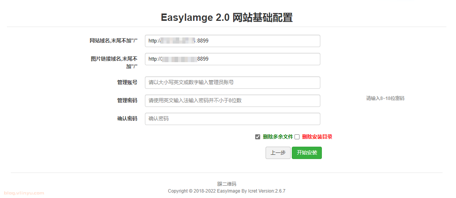Click the 管理账号 label
Viewport: 456px width, 198px height.
pos(127,83)
